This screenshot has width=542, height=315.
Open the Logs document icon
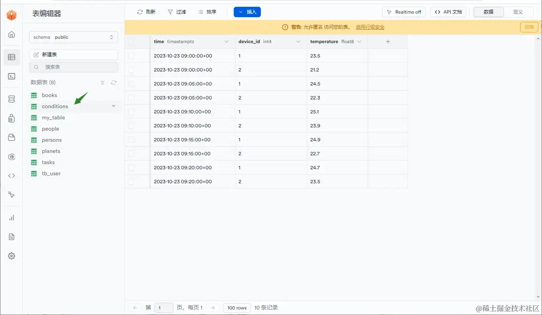tap(12, 237)
